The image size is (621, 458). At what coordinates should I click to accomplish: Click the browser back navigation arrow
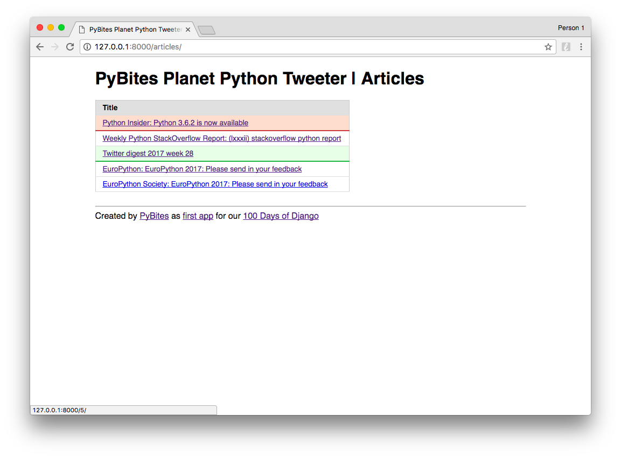tap(39, 47)
